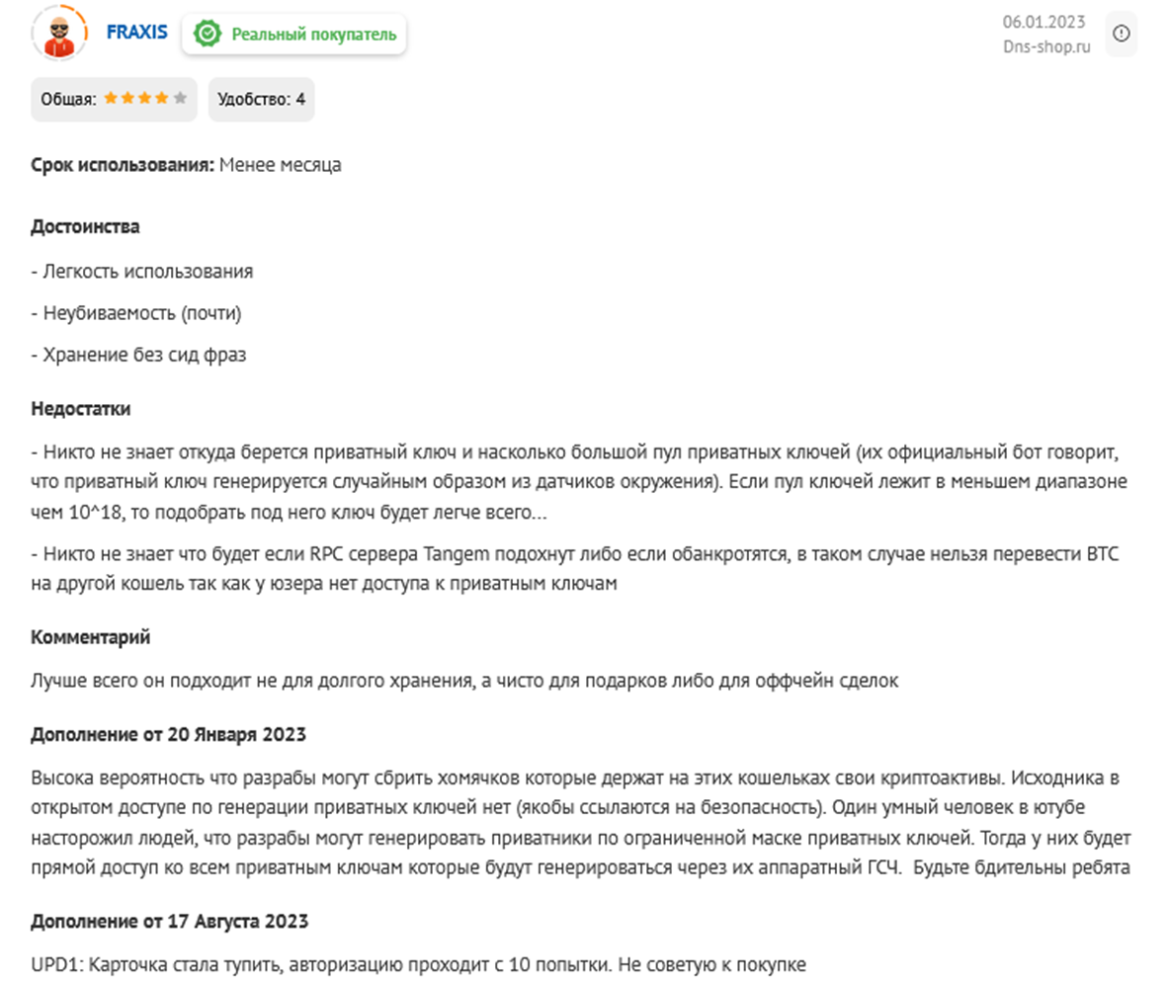
Task: Click the "Реальный покупатель" badge label
Action: (313, 35)
